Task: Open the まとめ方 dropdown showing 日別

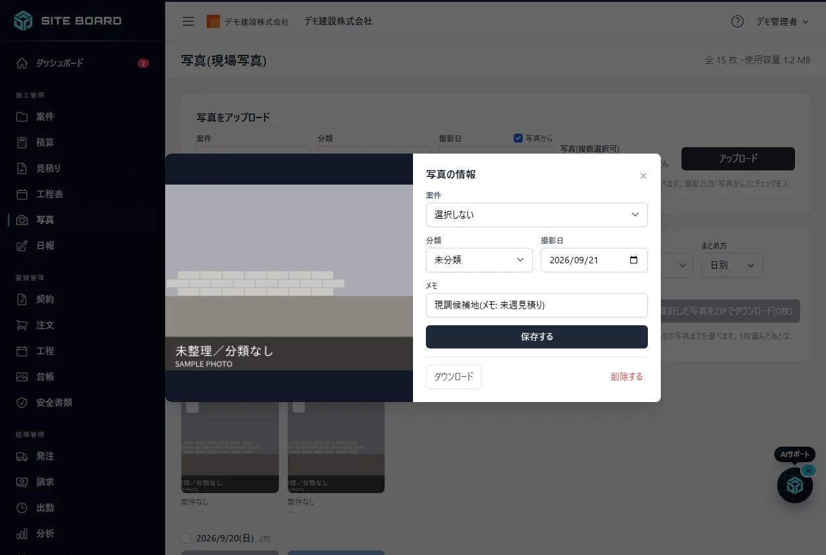Action: click(732, 265)
